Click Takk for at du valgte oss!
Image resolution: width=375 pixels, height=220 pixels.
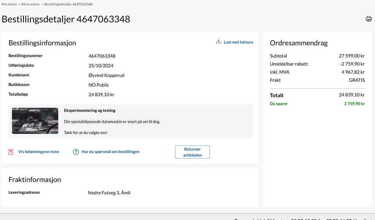click(x=86, y=132)
